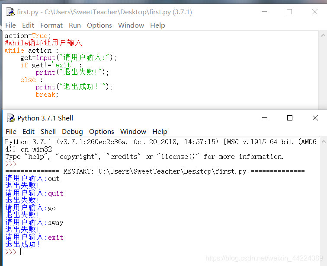The height and width of the screenshot is (266, 327).
Task: Open Window menu in Python Shell window
Action: coord(133,132)
